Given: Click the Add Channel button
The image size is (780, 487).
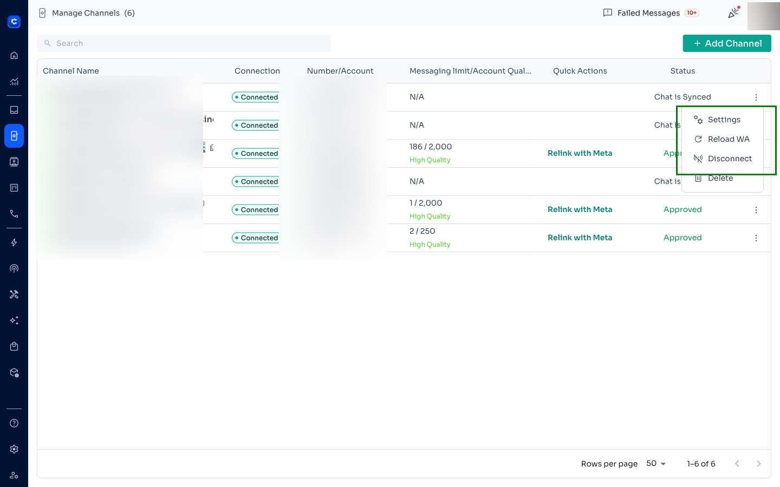Looking at the screenshot, I should click(x=727, y=43).
